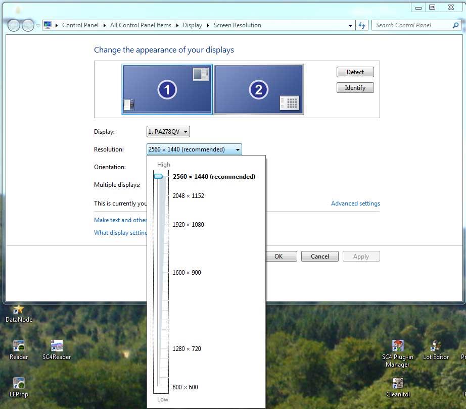Viewport: 466px width, 409px height.
Task: Select LEProp desktop icon
Action: 18,387
